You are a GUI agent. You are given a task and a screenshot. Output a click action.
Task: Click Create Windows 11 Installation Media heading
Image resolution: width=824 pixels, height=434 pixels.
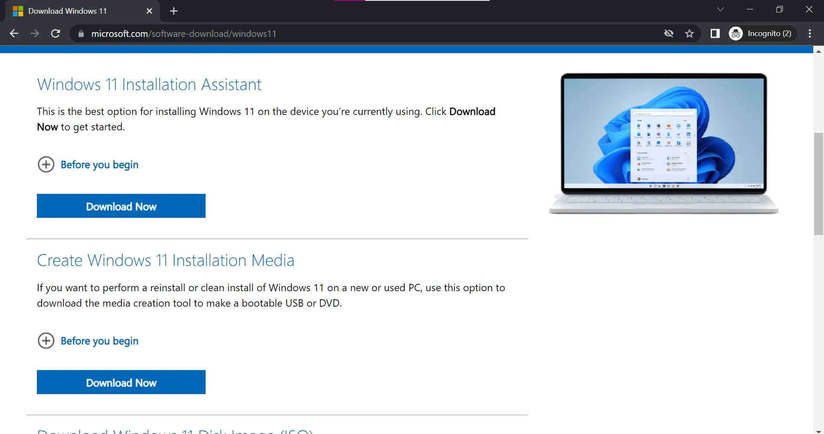tap(166, 260)
